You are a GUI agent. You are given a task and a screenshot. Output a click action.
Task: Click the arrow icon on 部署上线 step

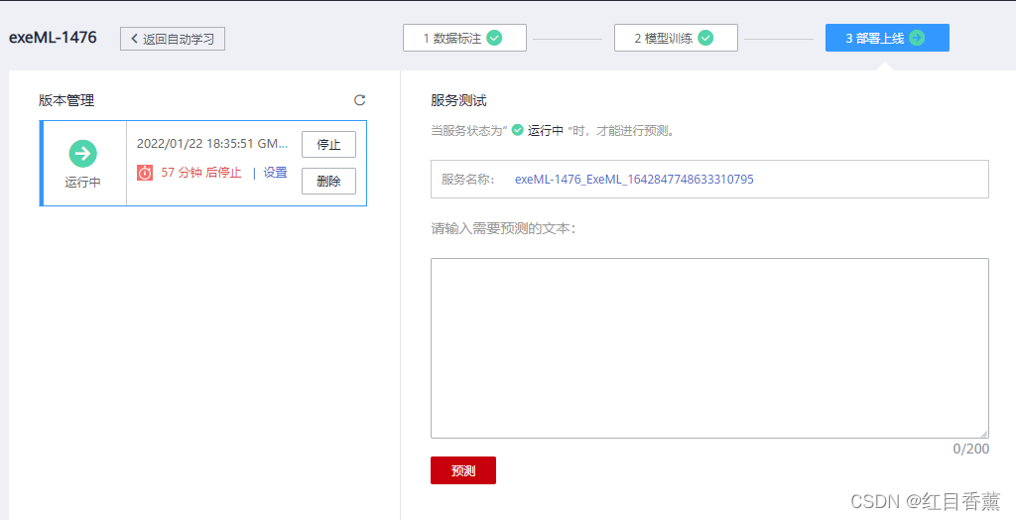[x=917, y=39]
